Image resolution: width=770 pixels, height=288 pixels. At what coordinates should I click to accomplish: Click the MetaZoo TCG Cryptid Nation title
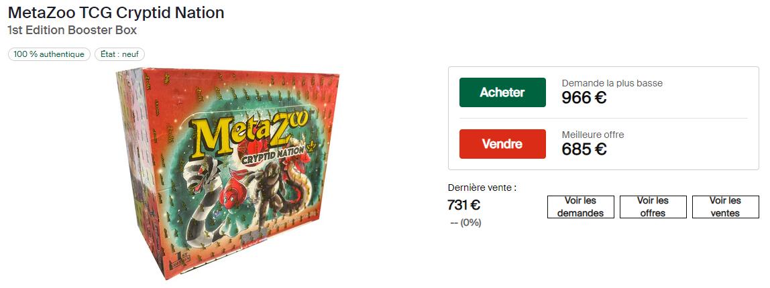coord(116,12)
